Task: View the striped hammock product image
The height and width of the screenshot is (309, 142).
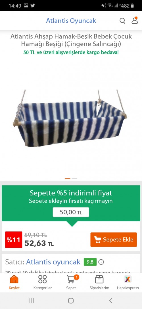Action: [70, 118]
